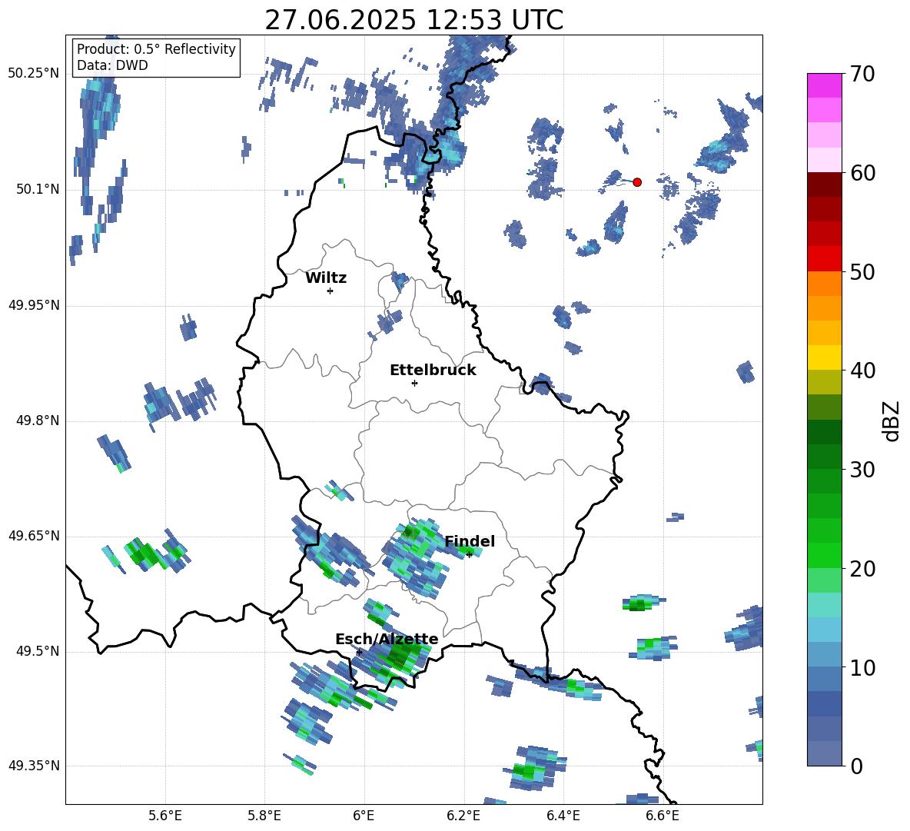
Task: Click the yellow colorbar segment at 40
Action: (824, 357)
